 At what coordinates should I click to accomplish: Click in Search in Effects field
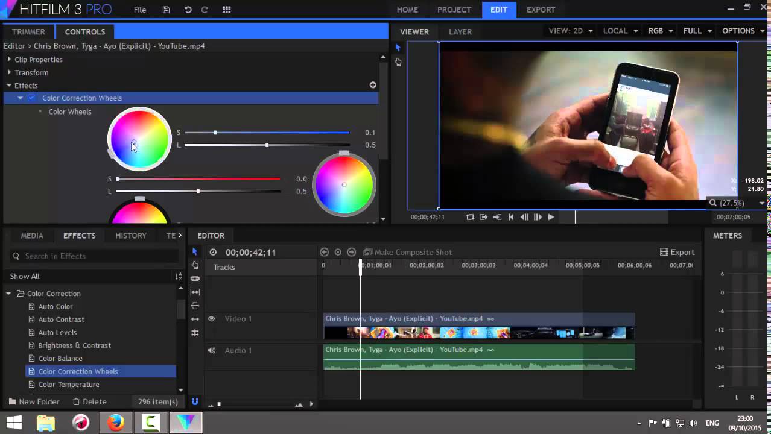94,256
